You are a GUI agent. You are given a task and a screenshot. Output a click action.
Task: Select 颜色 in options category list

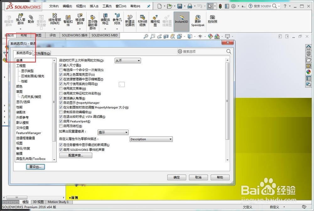(x=19, y=86)
